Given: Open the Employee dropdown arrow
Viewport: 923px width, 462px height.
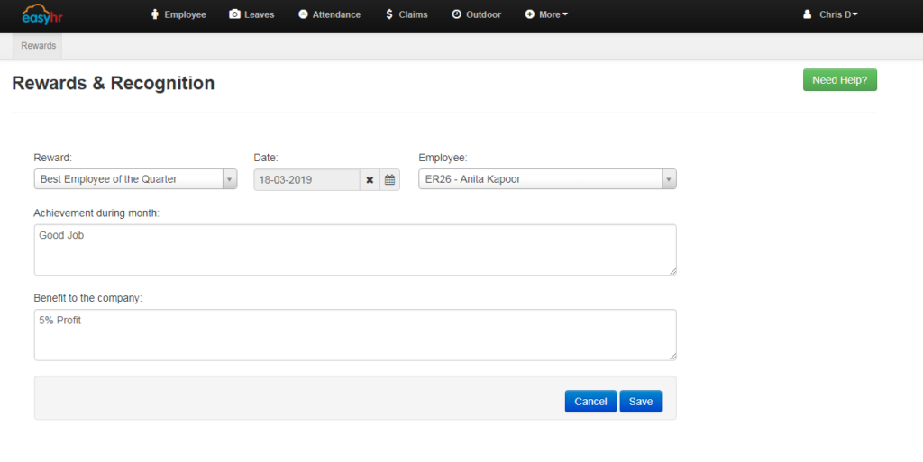Looking at the screenshot, I should click(669, 179).
